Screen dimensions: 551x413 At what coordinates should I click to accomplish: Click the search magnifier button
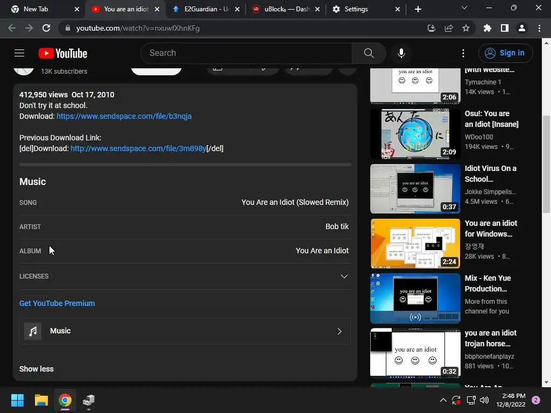pos(369,53)
